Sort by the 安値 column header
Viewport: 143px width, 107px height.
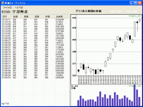pos(39,17)
